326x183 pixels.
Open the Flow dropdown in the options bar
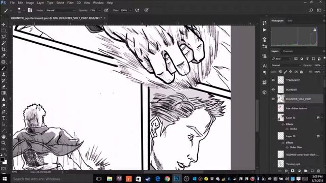130,10
